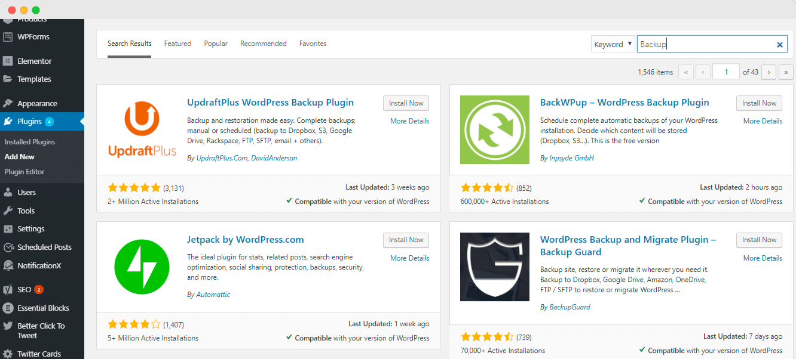This screenshot has width=796, height=359.
Task: Click the Essential Blocks icon
Action: (x=8, y=308)
